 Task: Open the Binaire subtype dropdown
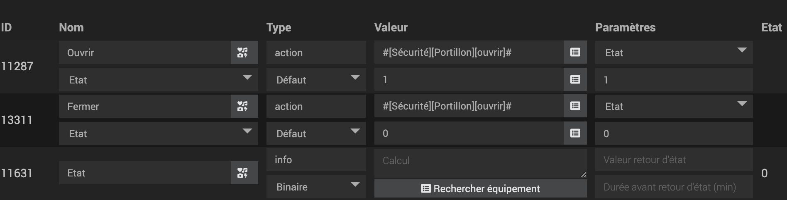click(x=316, y=187)
